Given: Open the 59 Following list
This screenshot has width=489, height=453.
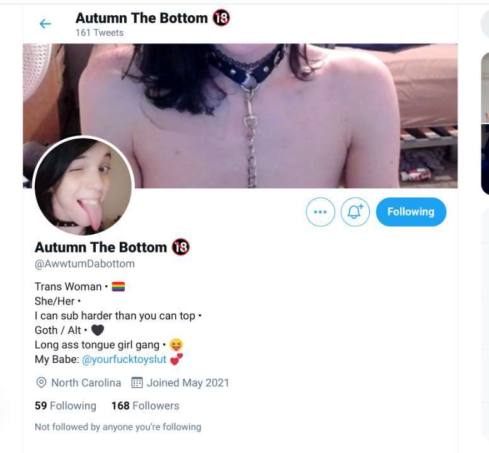Looking at the screenshot, I should (66, 406).
